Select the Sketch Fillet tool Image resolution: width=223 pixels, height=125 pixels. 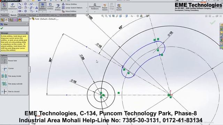click(31, 11)
